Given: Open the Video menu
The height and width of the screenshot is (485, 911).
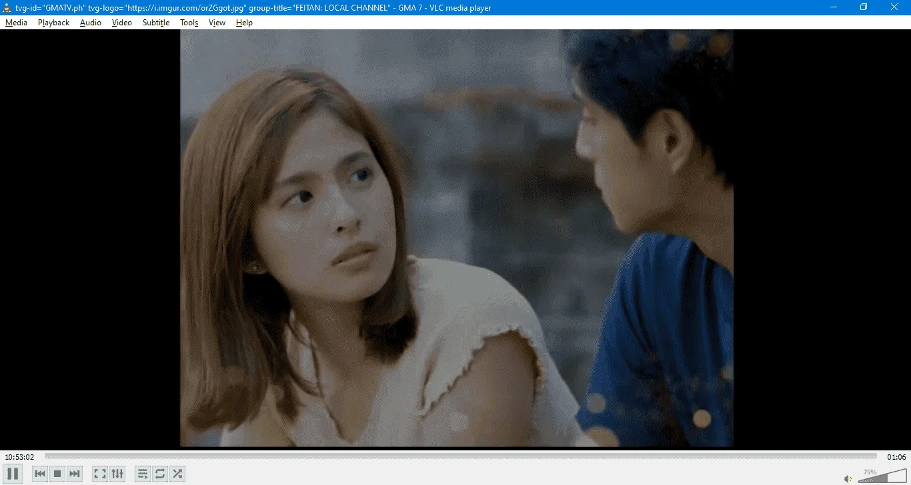Looking at the screenshot, I should (x=122, y=23).
